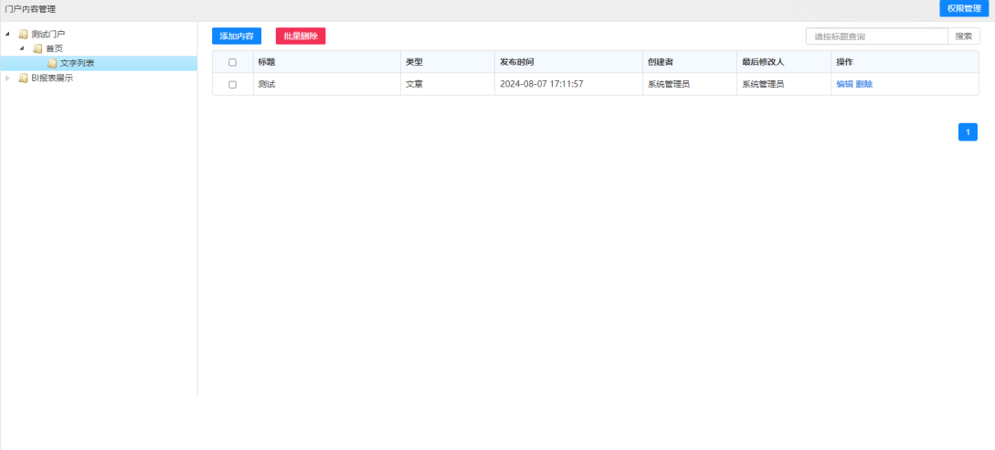Open 权限管理 in the top right
Image resolution: width=995 pixels, height=450 pixels.
(x=964, y=8)
